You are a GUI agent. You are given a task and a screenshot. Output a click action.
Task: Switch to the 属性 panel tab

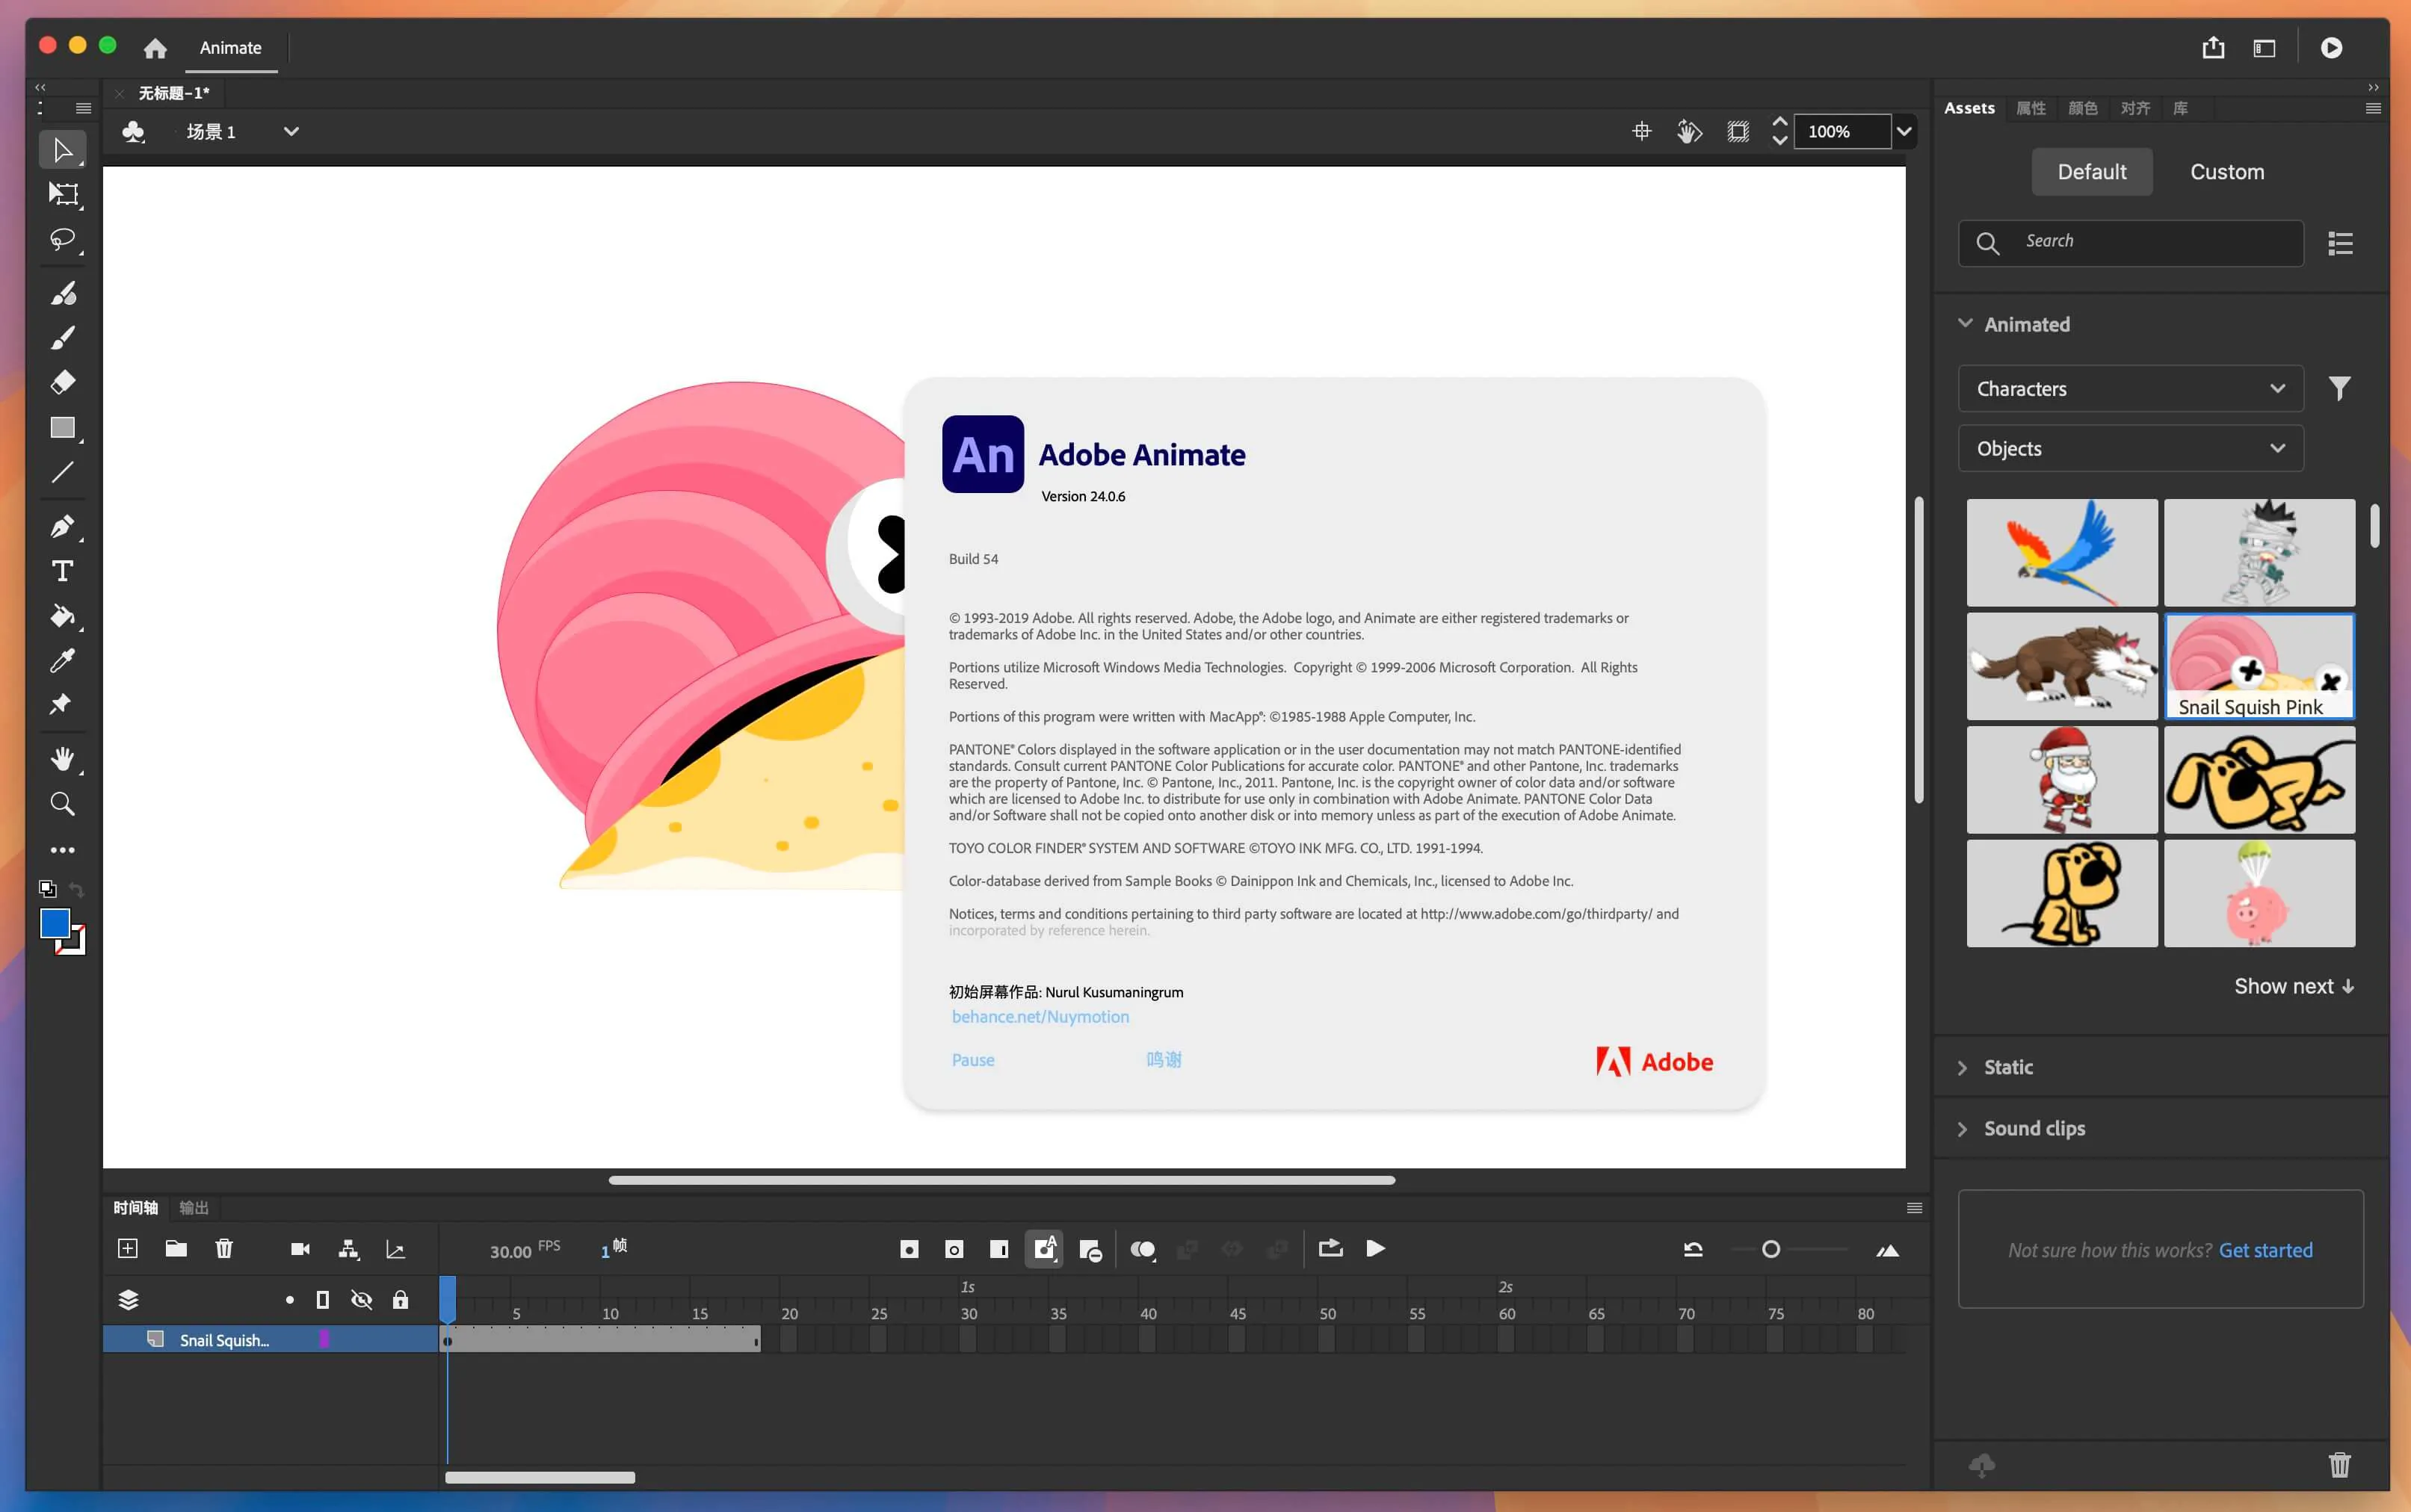click(x=2030, y=108)
